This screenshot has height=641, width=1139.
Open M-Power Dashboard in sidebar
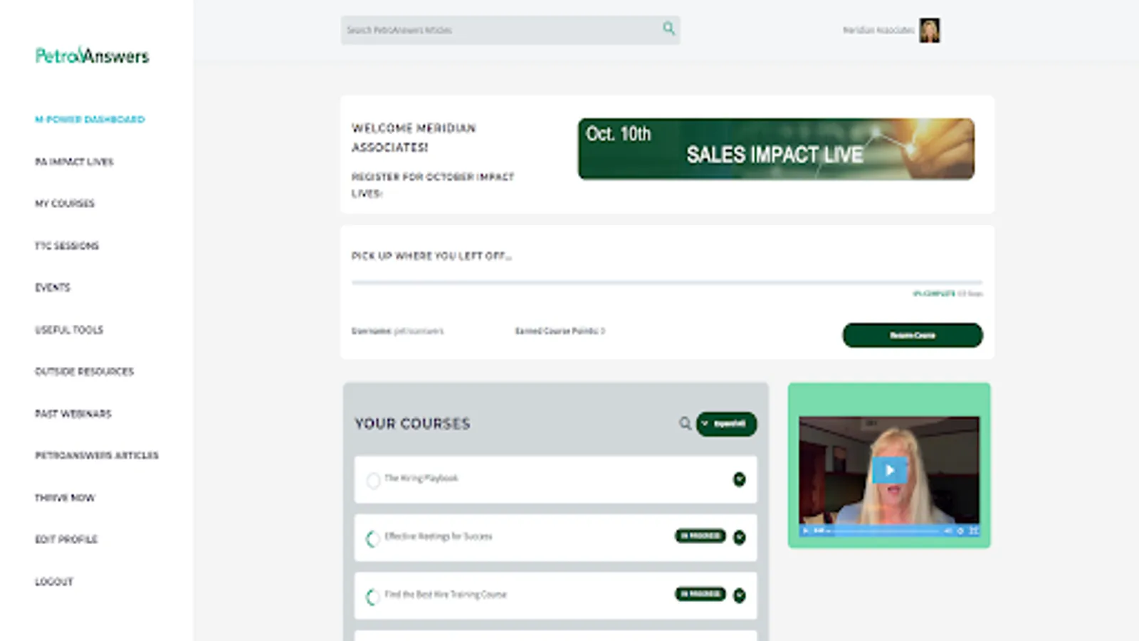90,119
